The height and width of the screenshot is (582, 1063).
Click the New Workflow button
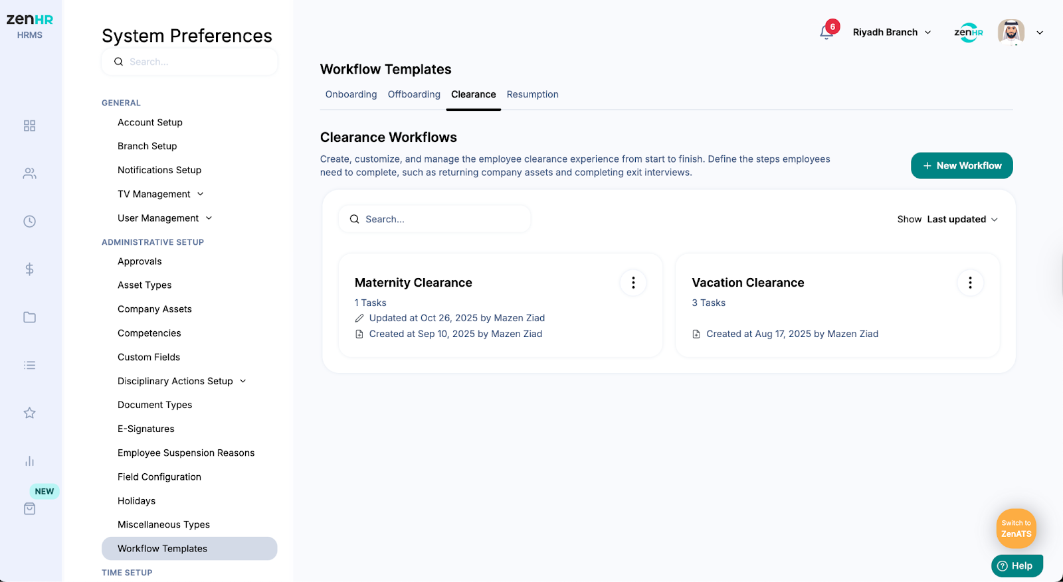[961, 166]
